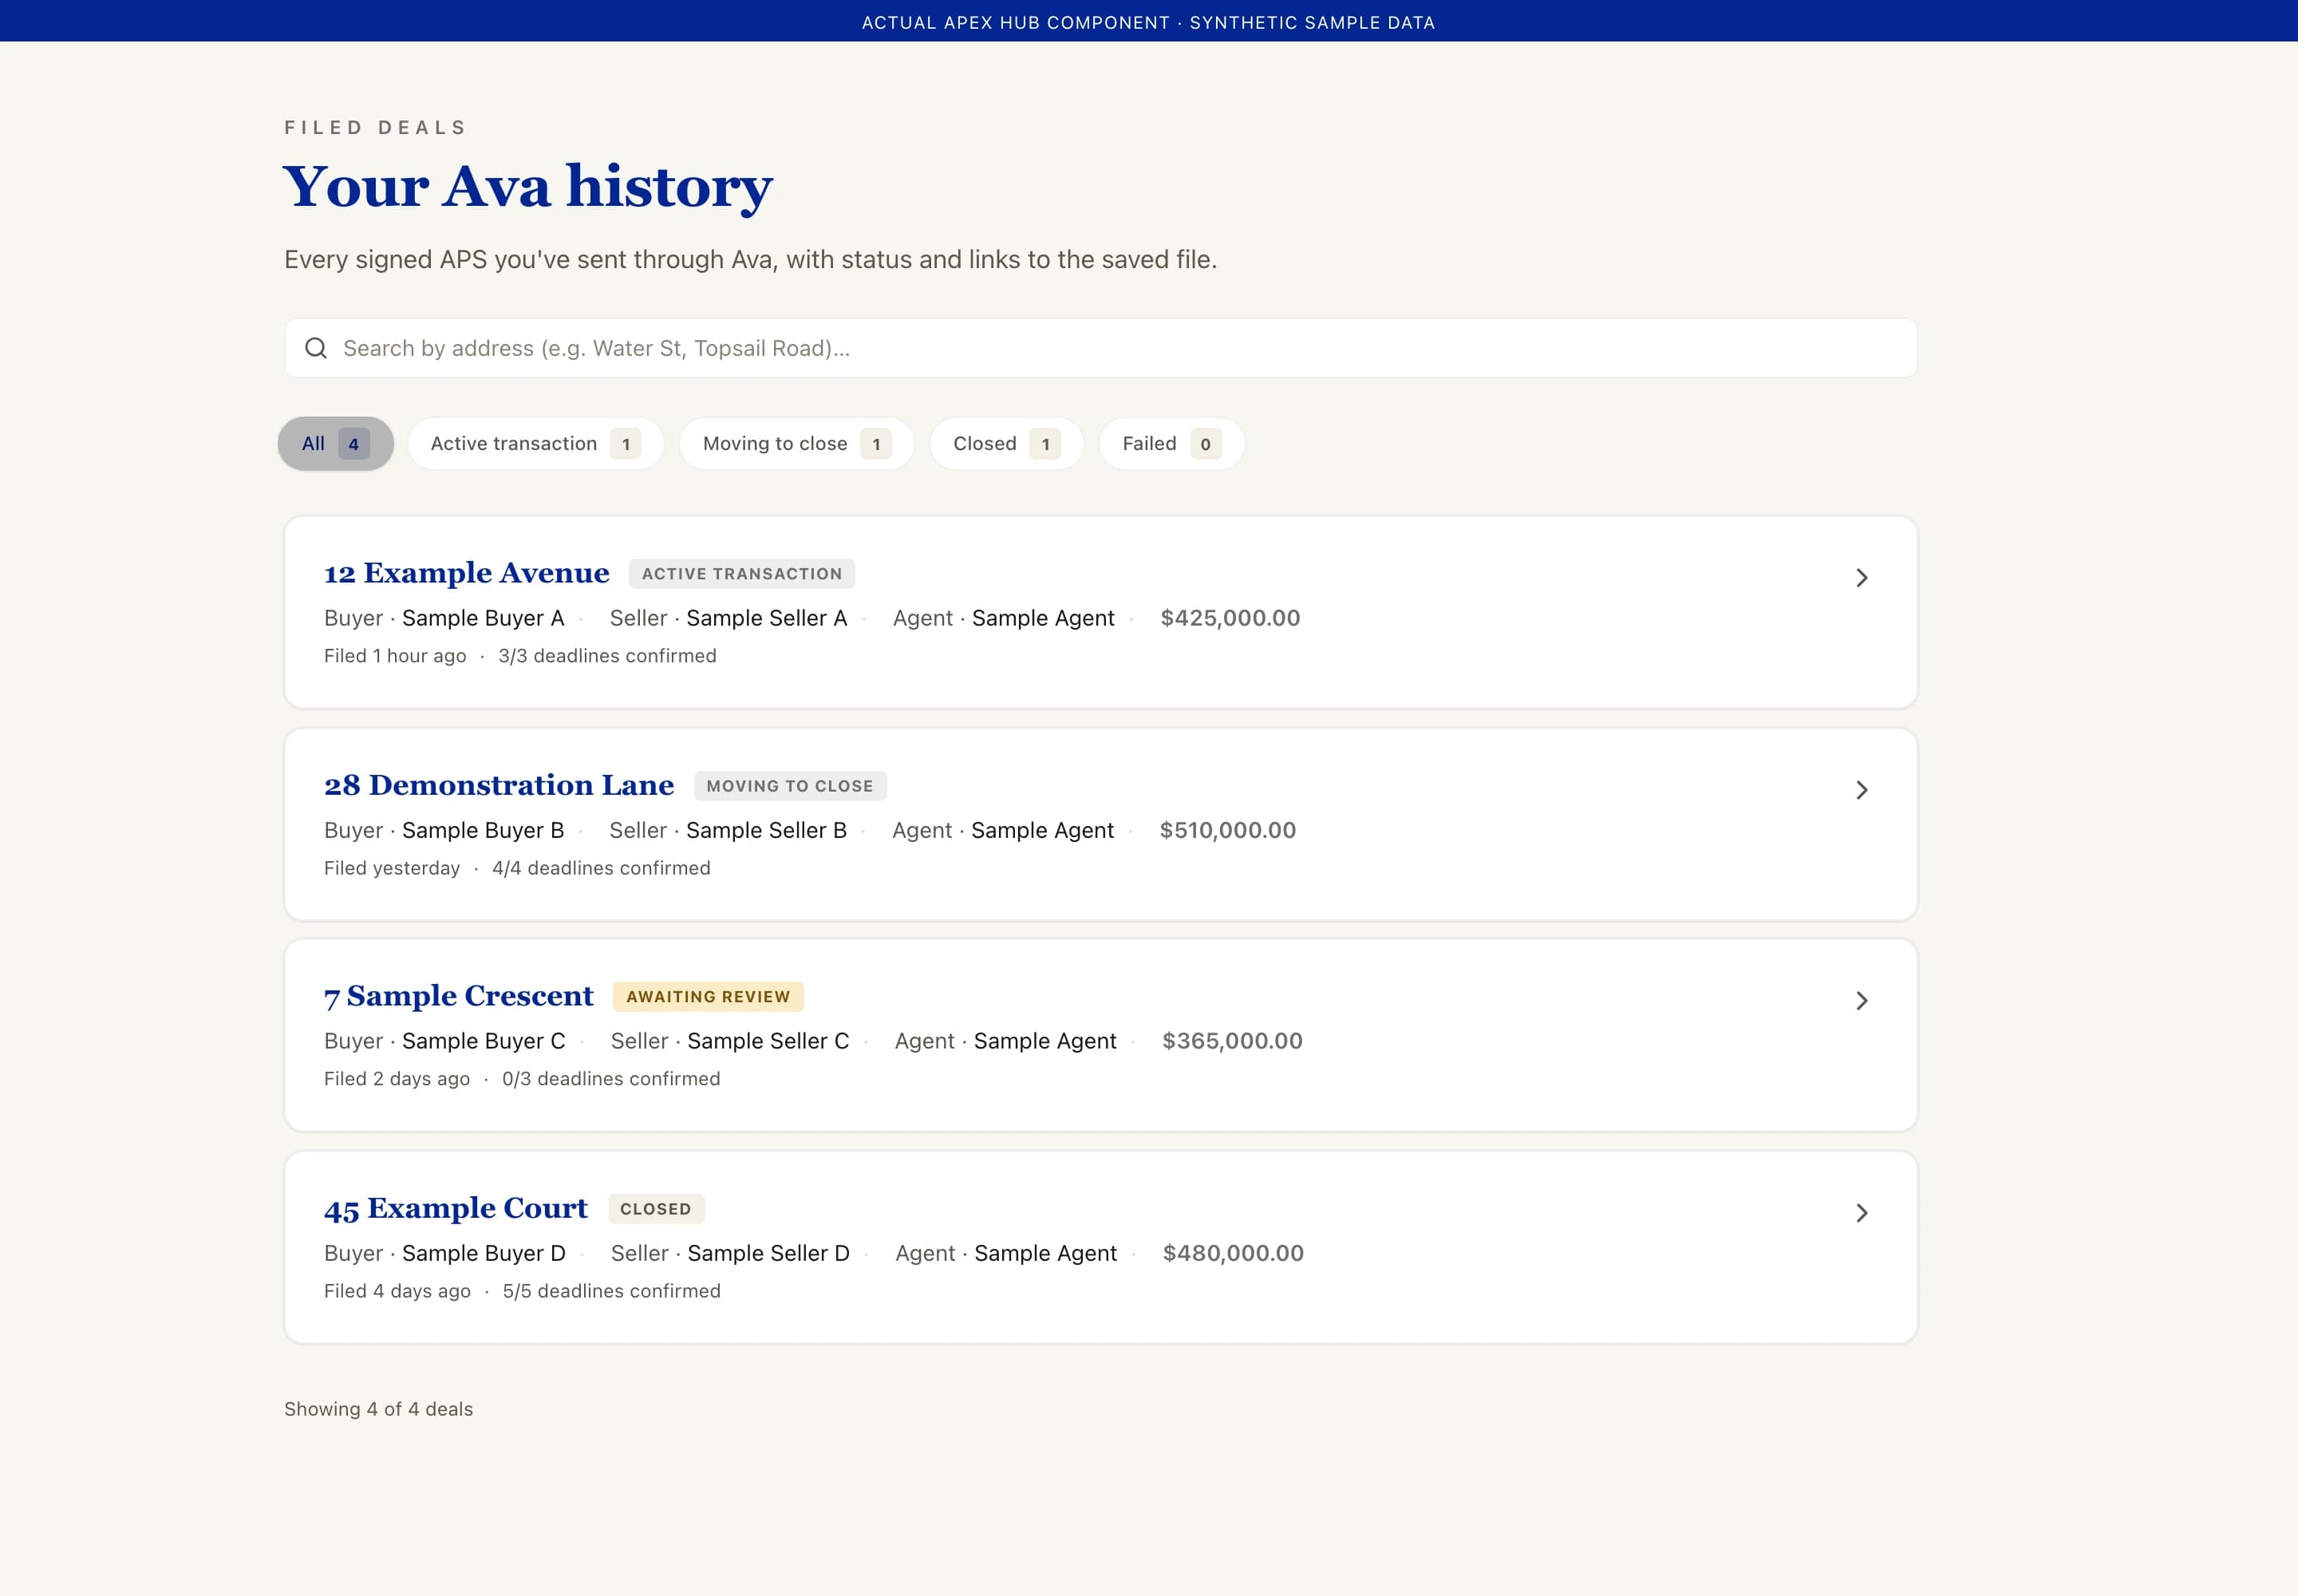Filter deals by Moving to close
2298x1596 pixels.
[x=797, y=444]
